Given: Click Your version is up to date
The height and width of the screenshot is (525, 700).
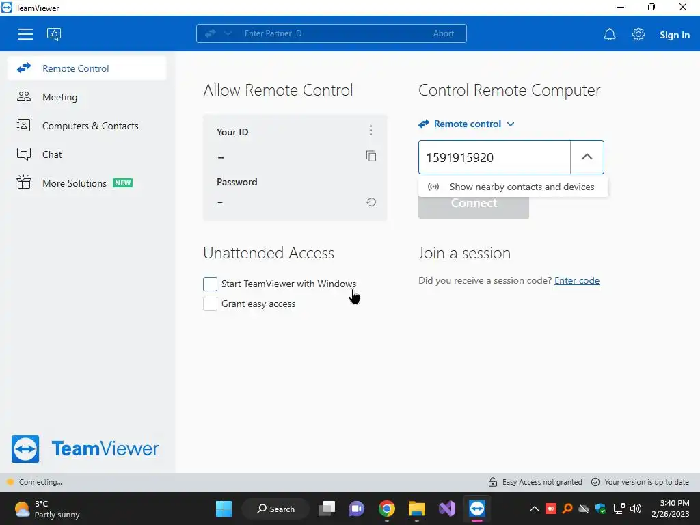Looking at the screenshot, I should pos(640,482).
